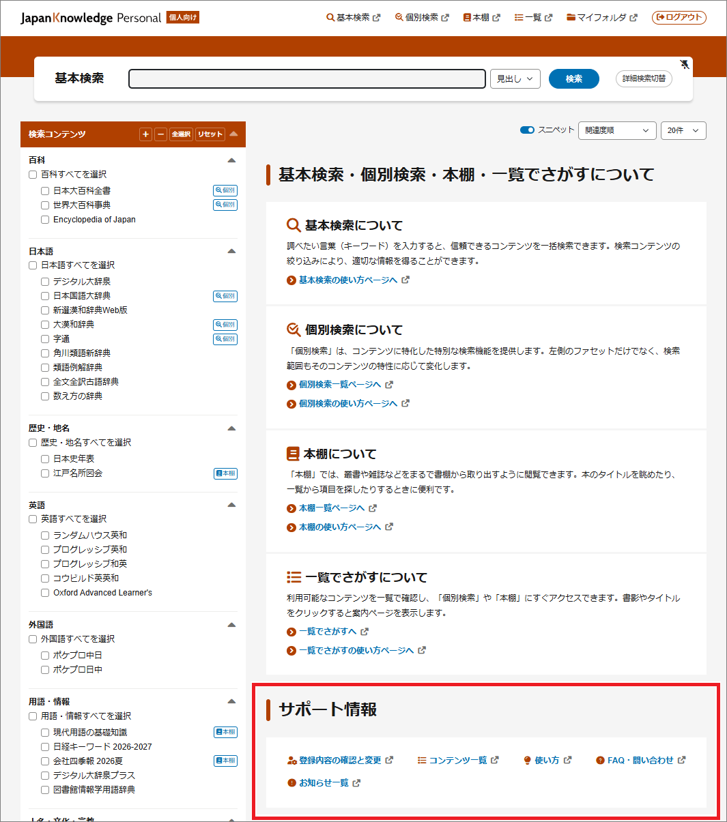Click the 本棚 icon next to 現代用語の基礎知識

225,732
